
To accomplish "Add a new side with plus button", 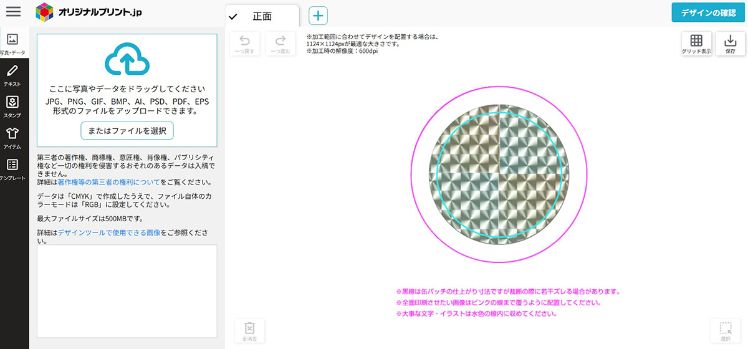I will (x=318, y=16).
